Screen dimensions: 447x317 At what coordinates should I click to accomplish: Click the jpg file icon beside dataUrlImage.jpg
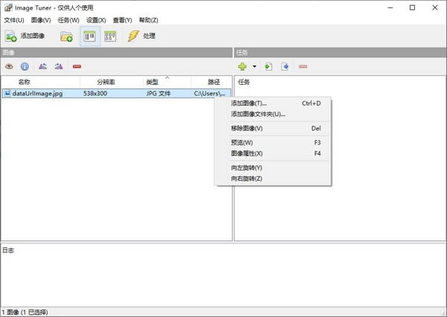(7, 94)
